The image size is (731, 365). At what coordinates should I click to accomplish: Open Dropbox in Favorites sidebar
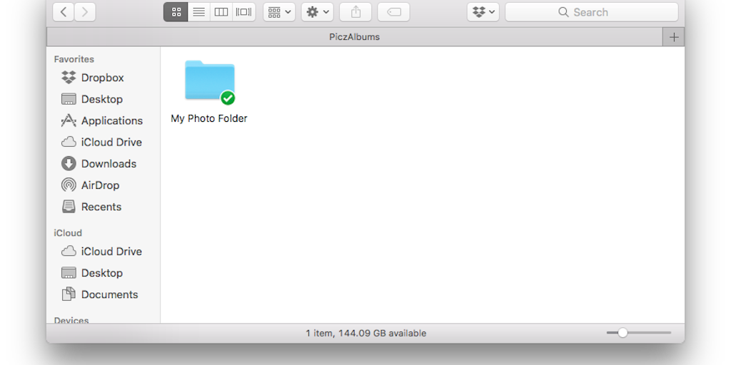pos(103,78)
